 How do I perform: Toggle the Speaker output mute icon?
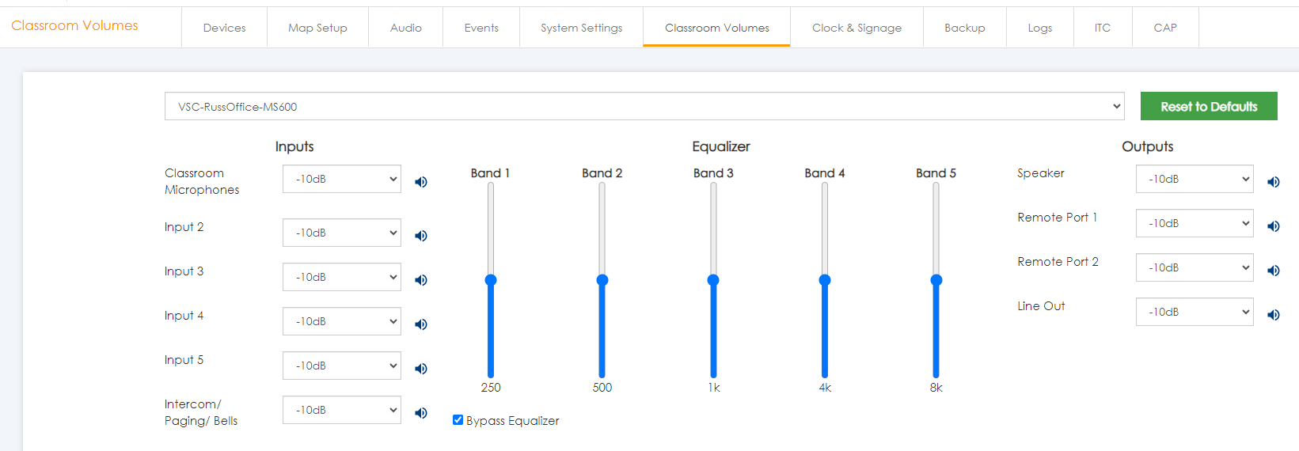coord(1274,182)
